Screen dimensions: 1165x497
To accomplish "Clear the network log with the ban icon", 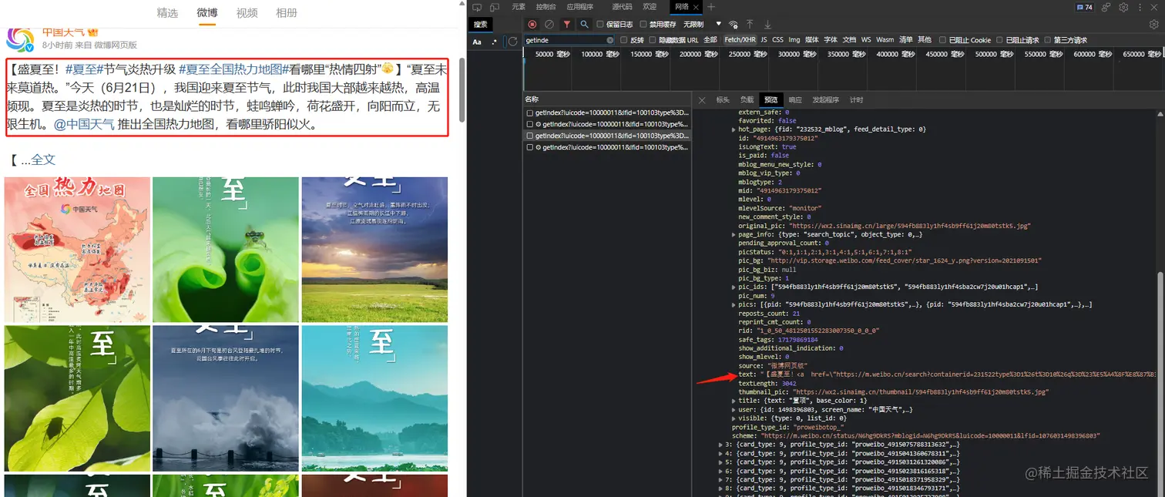I will [x=549, y=25].
